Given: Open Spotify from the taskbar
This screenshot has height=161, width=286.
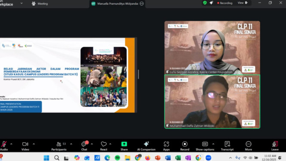Looking at the screenshot, I should [117, 158].
